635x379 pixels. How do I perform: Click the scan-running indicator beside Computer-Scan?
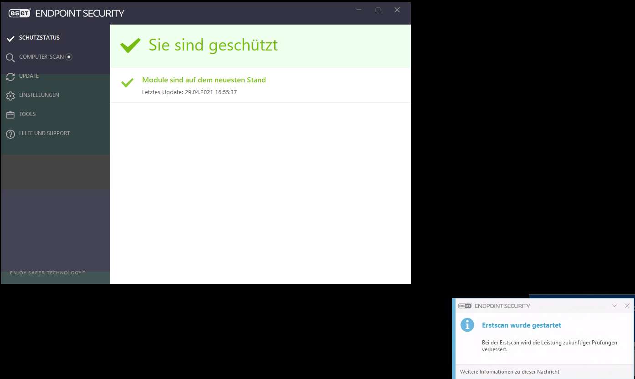[69, 57]
